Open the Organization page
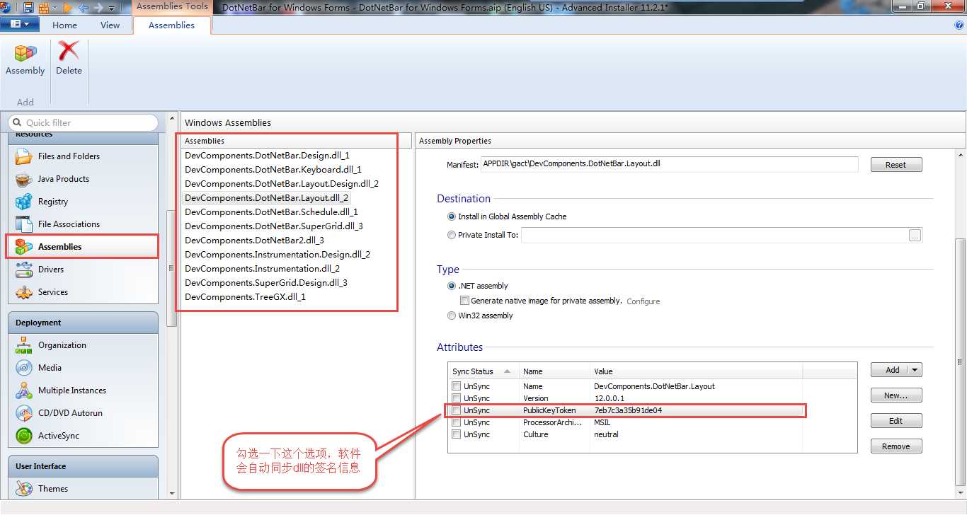Image resolution: width=967 pixels, height=515 pixels. coord(83,345)
